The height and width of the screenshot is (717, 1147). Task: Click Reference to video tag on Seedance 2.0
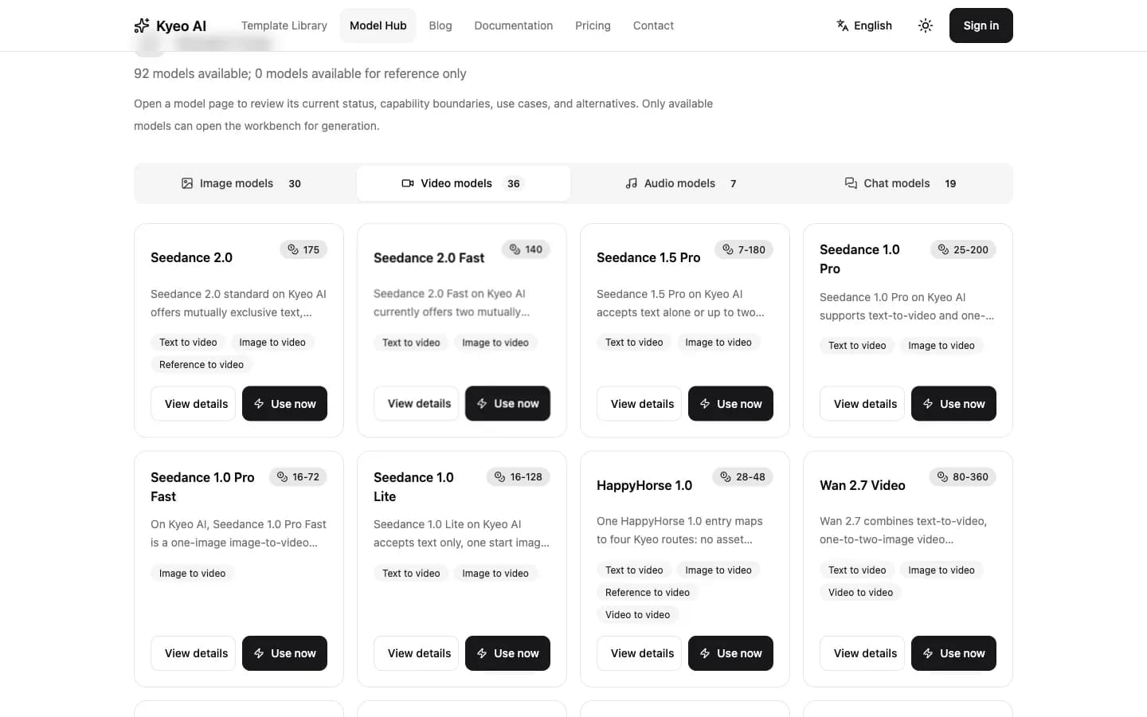pyautogui.click(x=202, y=365)
